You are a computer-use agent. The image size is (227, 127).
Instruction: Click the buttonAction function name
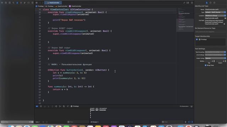click(x=74, y=70)
